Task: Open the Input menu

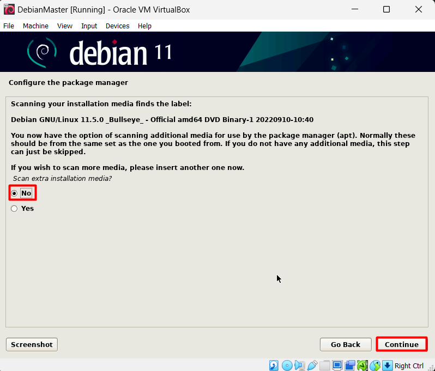Action: tap(89, 26)
